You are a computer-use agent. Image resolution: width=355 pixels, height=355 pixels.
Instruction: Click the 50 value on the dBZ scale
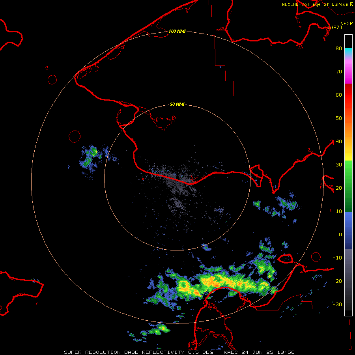point(339,118)
